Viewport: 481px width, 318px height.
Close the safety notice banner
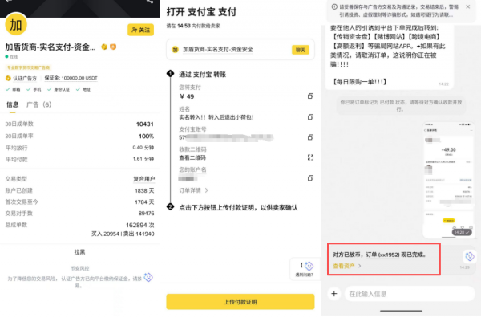coord(468,6)
